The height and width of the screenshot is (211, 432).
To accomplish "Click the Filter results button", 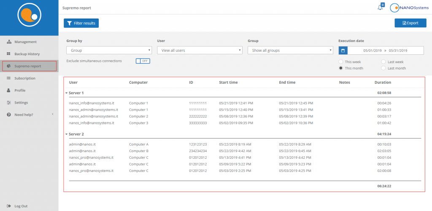I will pos(81,23).
